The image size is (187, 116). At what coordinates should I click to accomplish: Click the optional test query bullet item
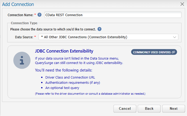tap(62, 88)
